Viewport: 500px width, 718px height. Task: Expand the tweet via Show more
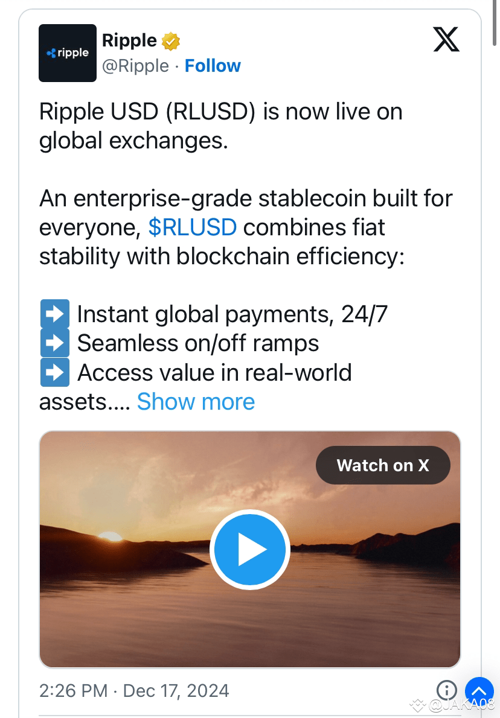pos(196,401)
